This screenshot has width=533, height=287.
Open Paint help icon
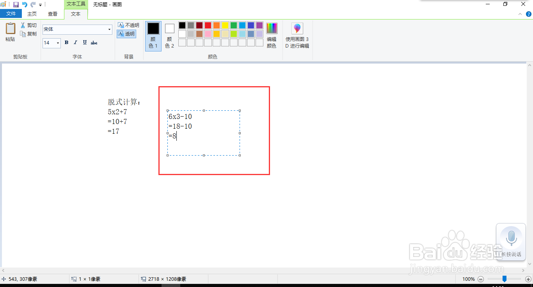[529, 14]
